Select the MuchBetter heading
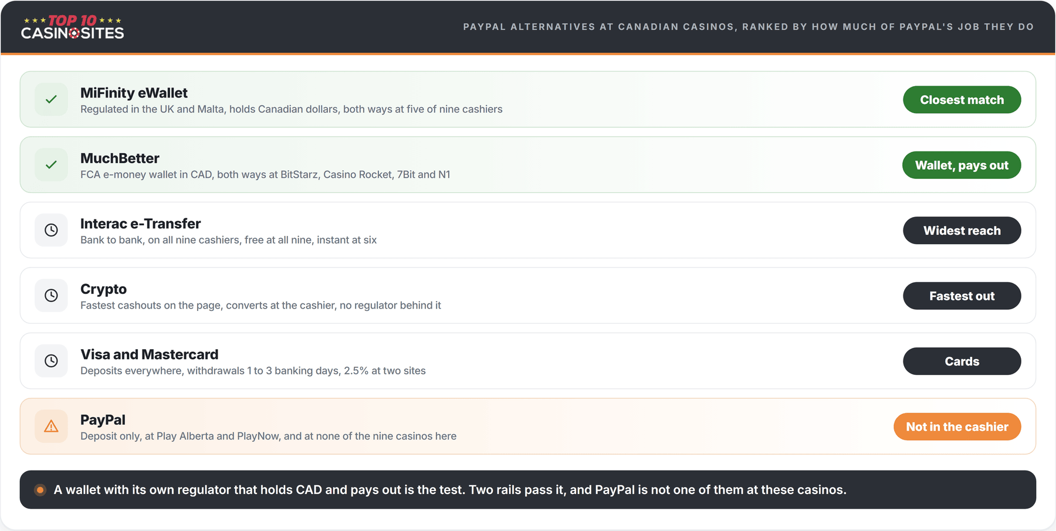Image resolution: width=1056 pixels, height=531 pixels. click(120, 158)
